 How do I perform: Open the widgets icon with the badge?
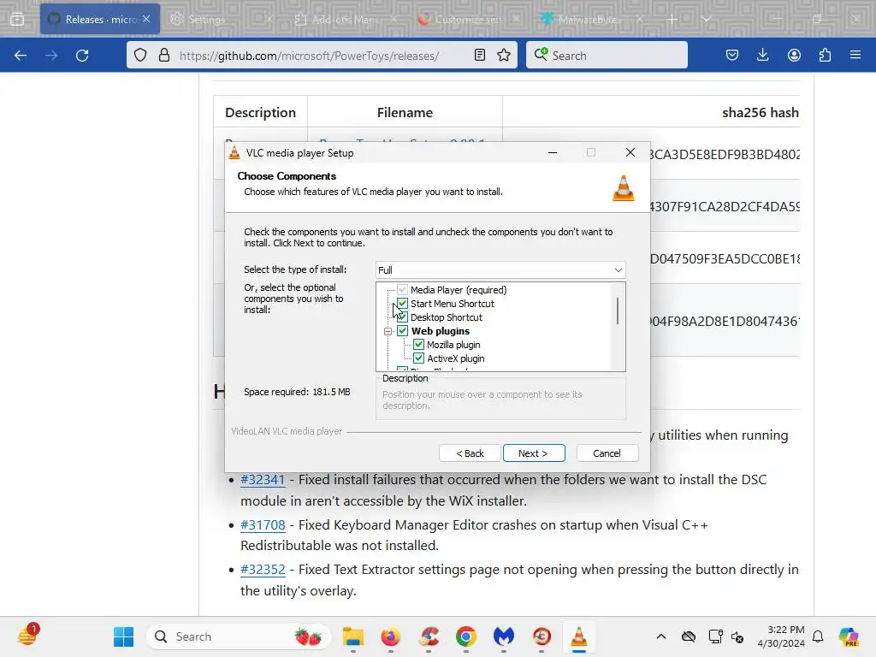27,636
